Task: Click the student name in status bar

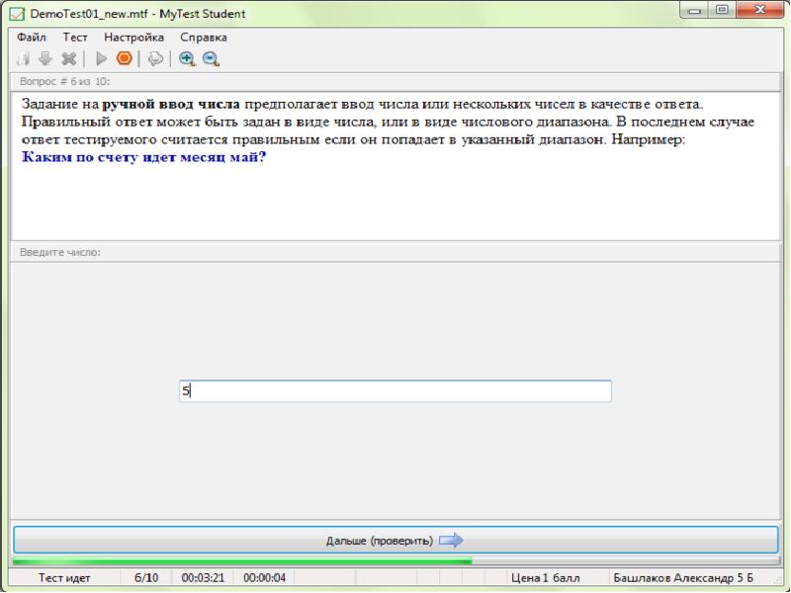Action: coord(683,577)
